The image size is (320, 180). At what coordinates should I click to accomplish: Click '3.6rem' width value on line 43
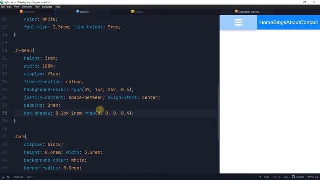92,152
